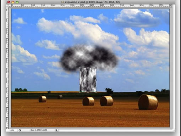Click the status bar popup arrow

click(x=57, y=130)
